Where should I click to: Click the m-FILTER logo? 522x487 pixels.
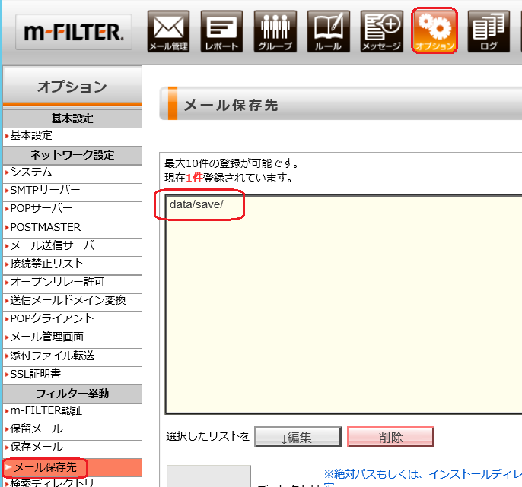[73, 32]
